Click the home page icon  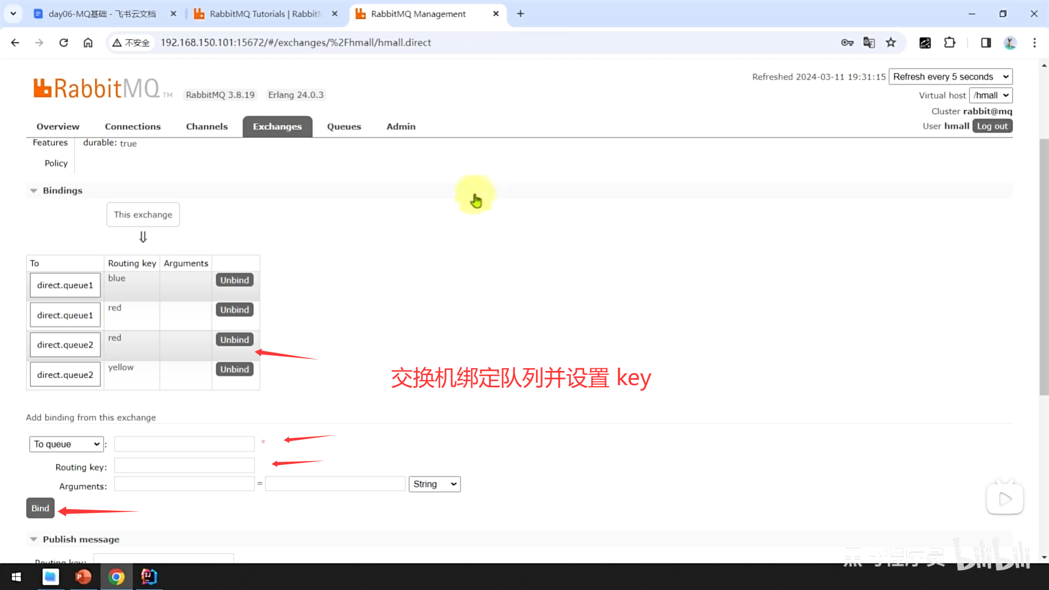[88, 43]
